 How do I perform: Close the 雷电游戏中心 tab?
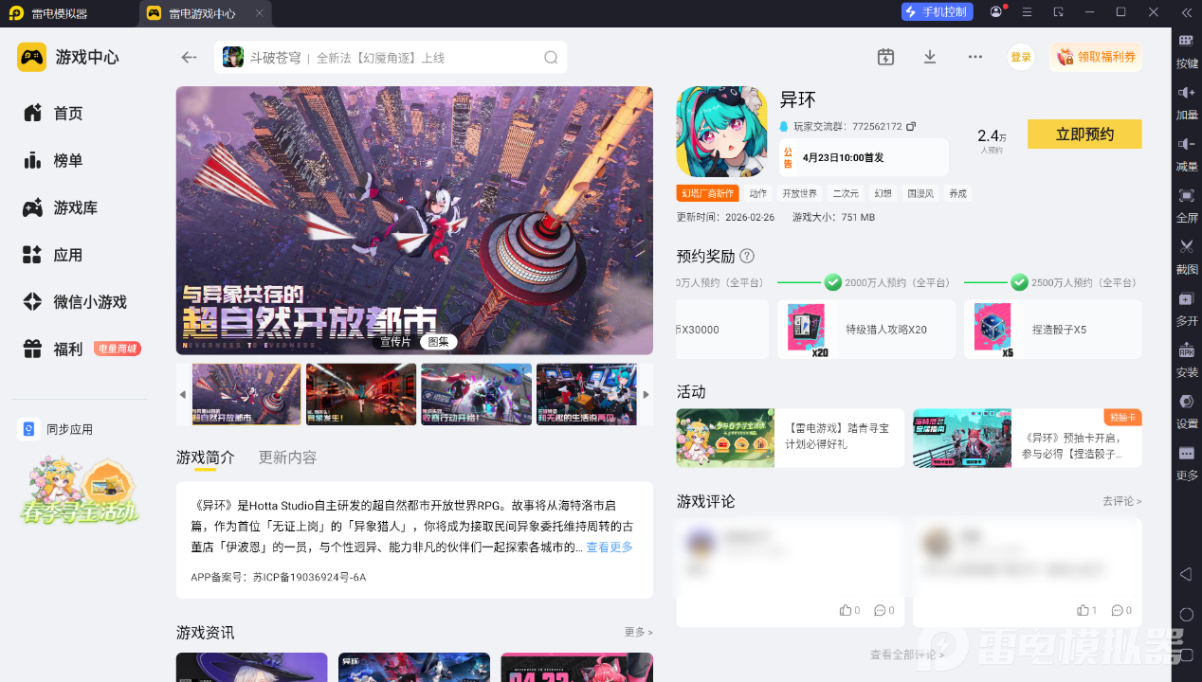pos(260,12)
